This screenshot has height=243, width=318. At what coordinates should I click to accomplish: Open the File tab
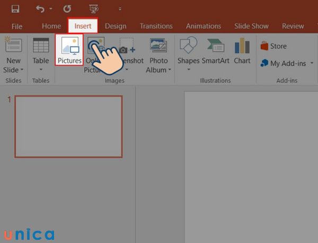click(x=17, y=26)
